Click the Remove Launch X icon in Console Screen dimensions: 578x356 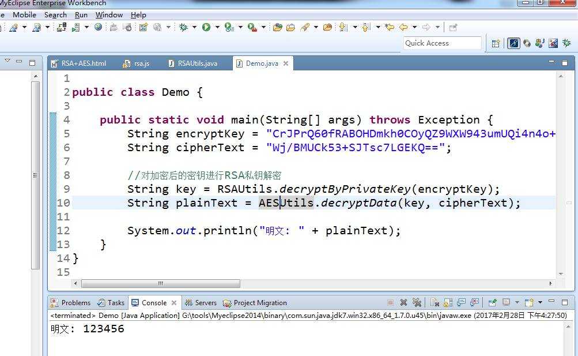[403, 302]
